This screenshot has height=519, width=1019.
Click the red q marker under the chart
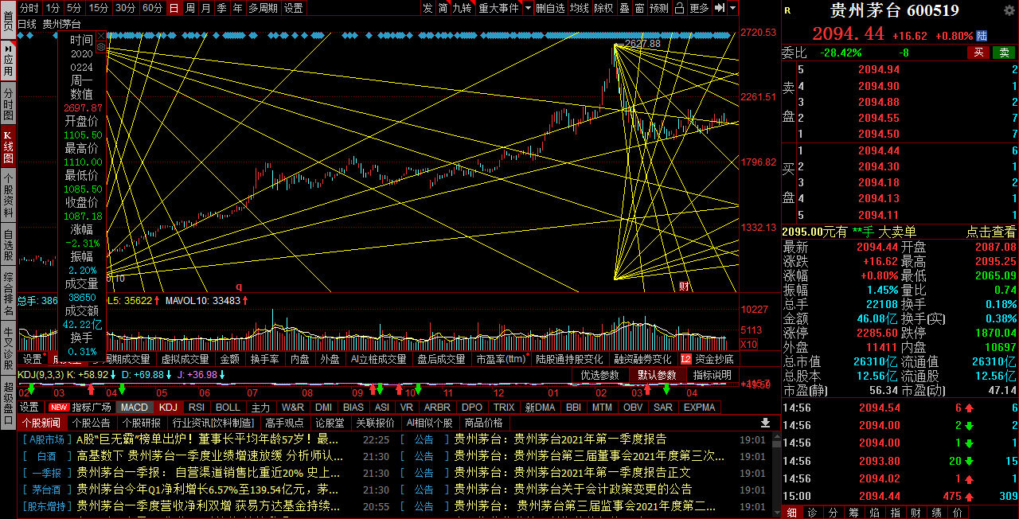(x=238, y=286)
